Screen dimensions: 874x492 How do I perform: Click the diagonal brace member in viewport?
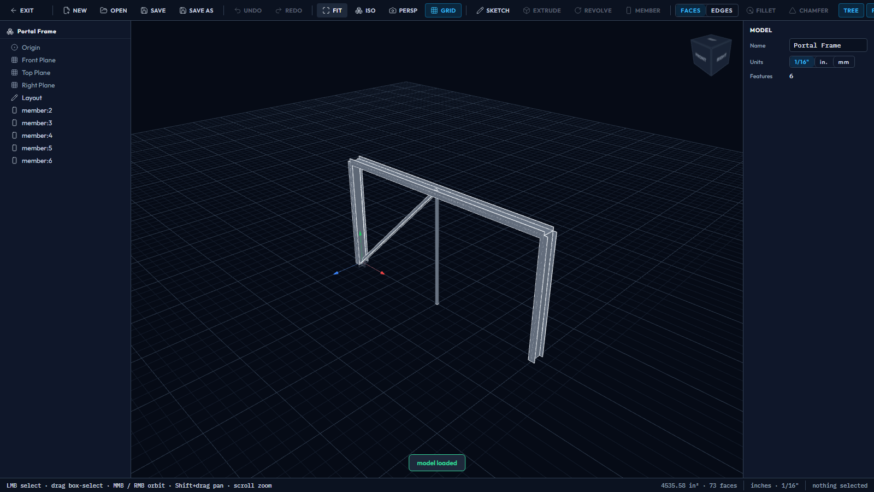[398, 229]
